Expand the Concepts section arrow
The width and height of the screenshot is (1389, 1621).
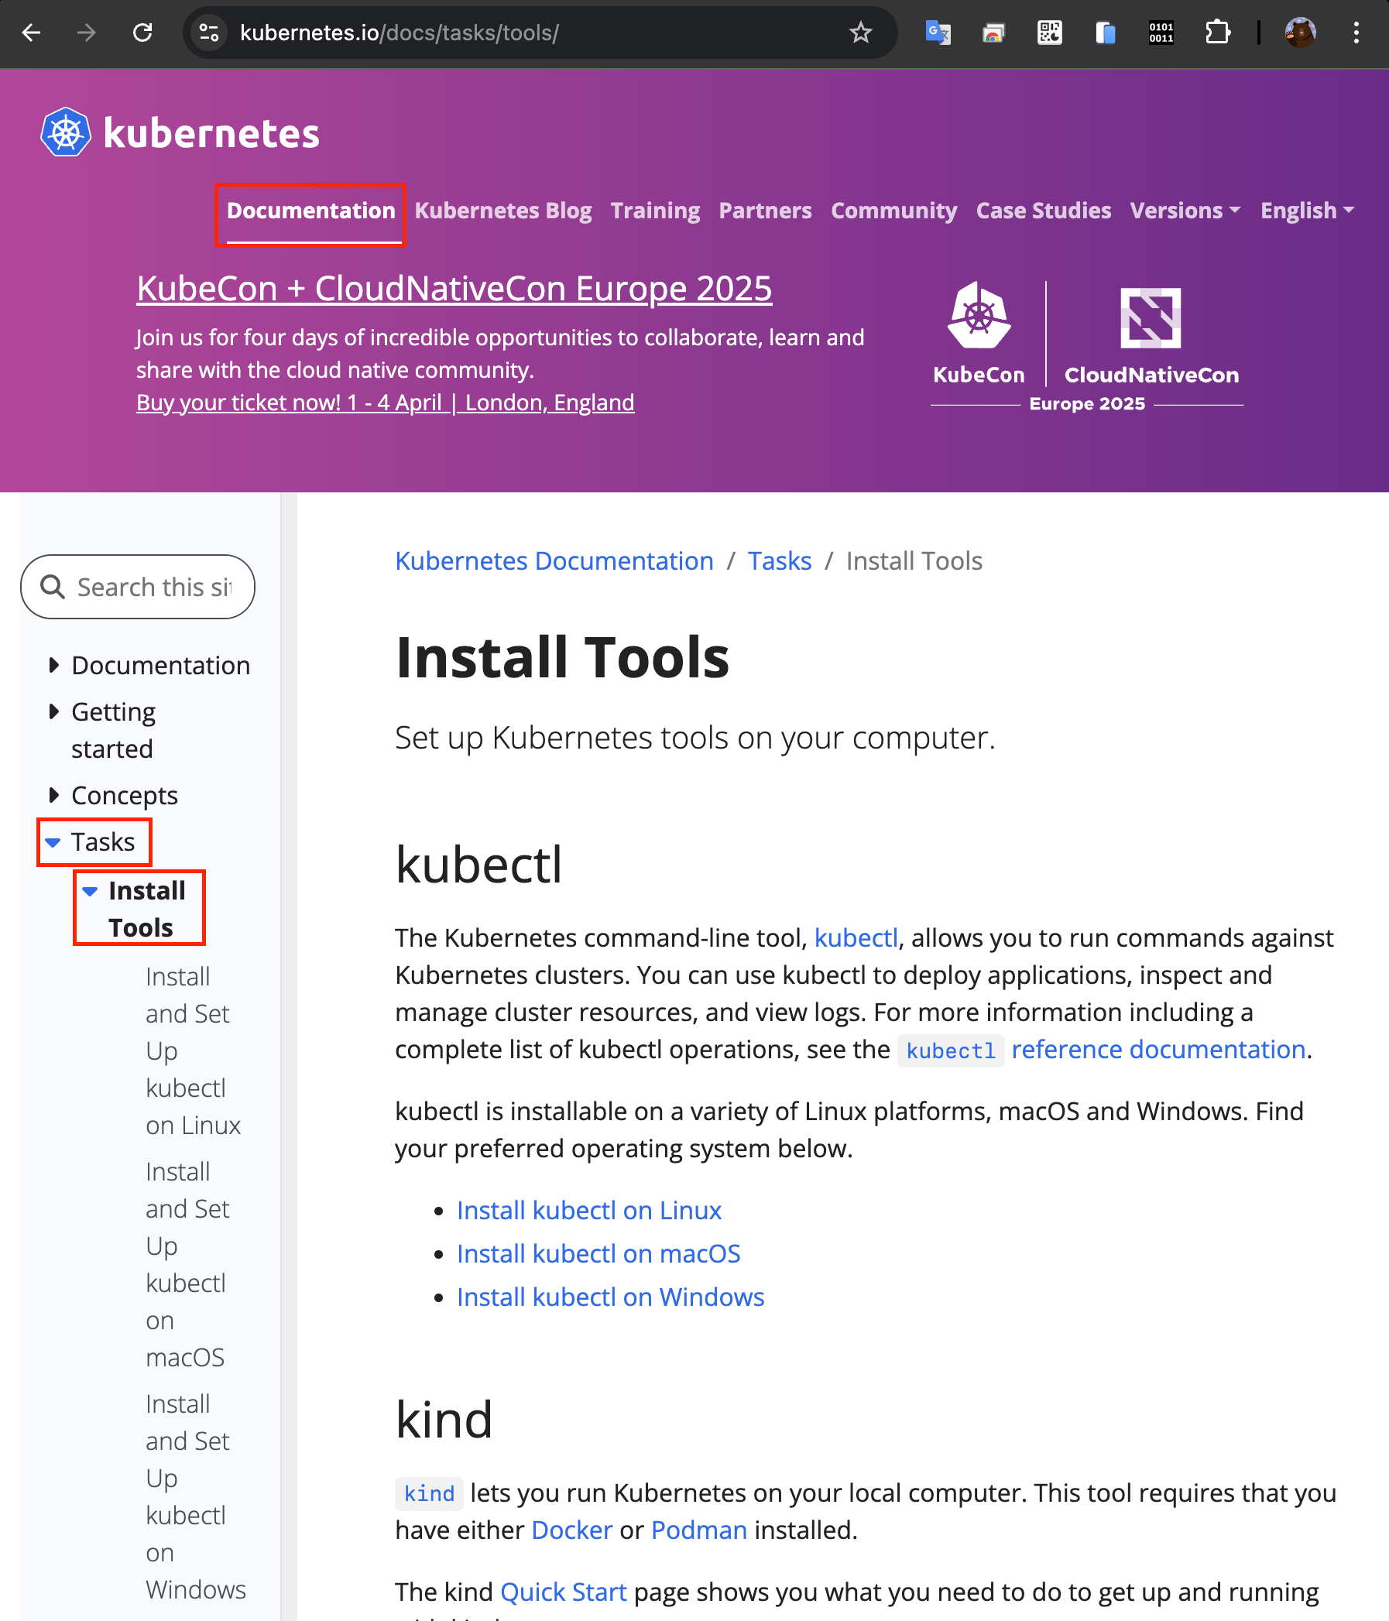[x=53, y=796]
